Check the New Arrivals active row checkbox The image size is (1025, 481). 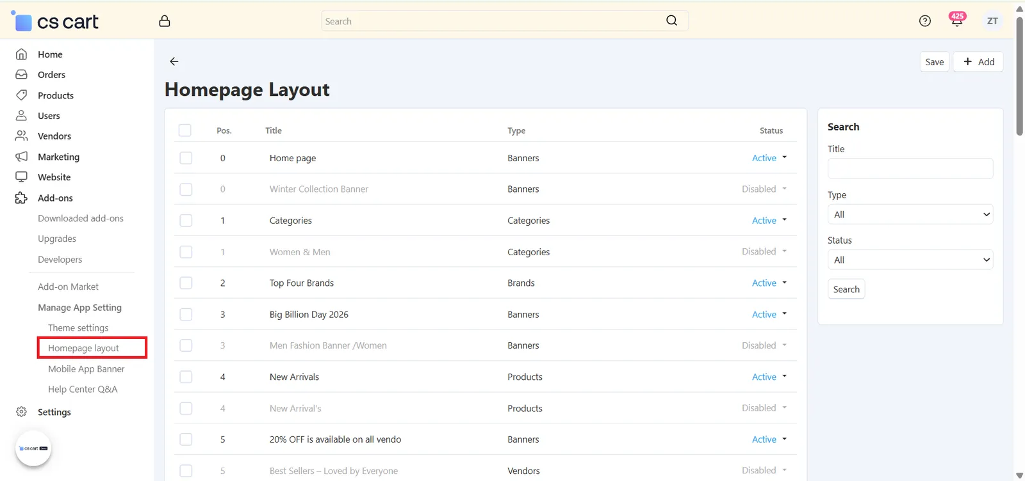click(186, 377)
